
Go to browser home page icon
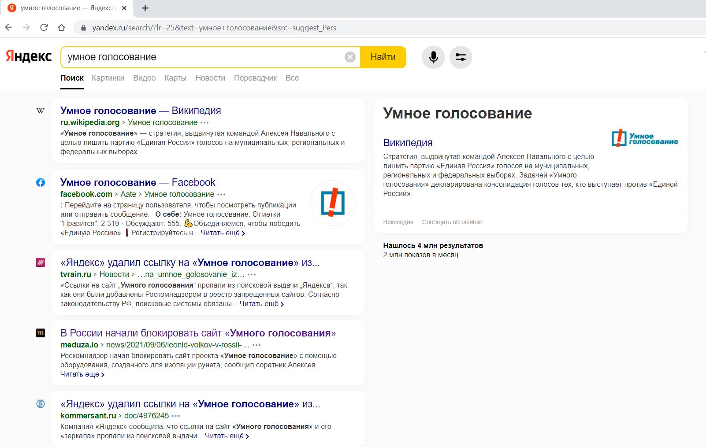tap(61, 27)
